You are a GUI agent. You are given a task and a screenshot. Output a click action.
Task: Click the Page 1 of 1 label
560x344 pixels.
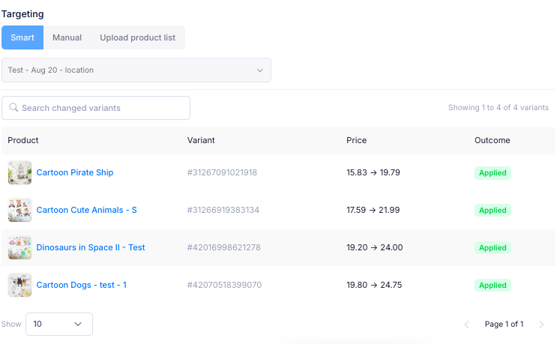(504, 324)
